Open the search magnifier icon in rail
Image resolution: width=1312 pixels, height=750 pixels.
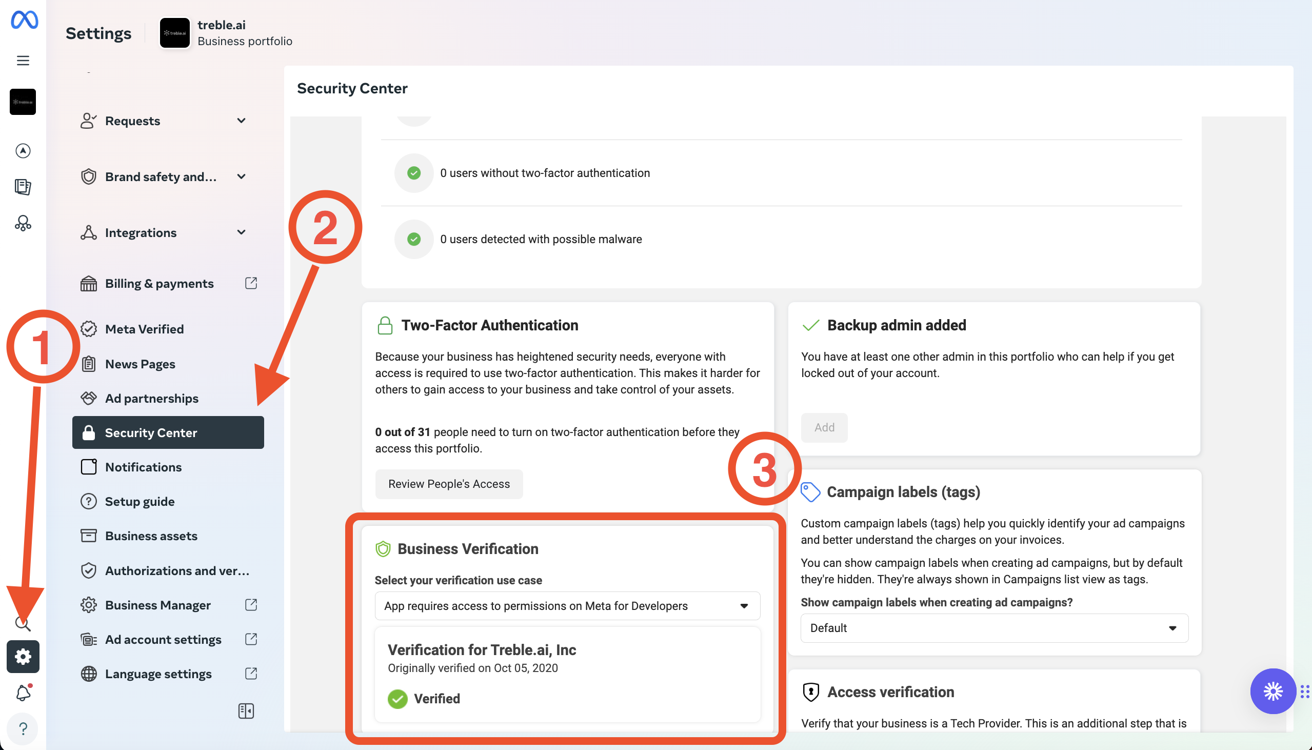(x=23, y=623)
